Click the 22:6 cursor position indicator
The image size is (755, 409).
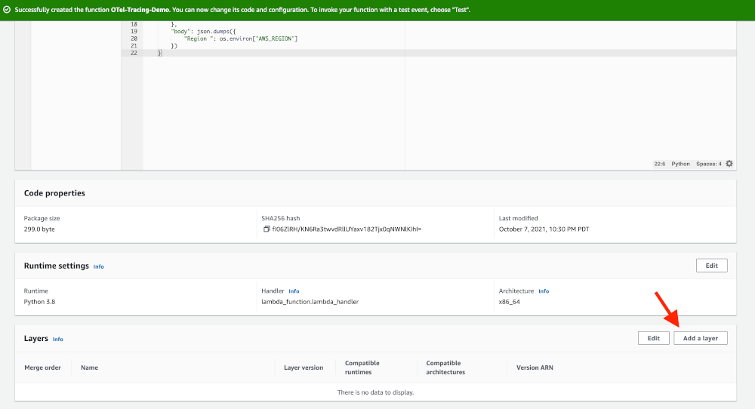tap(659, 164)
